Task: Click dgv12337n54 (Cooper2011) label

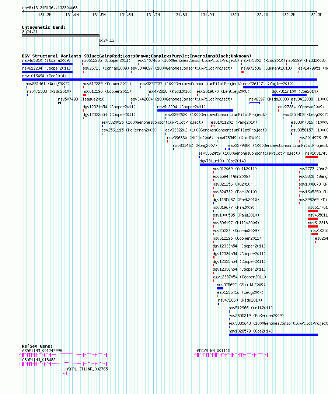Action: [240, 277]
